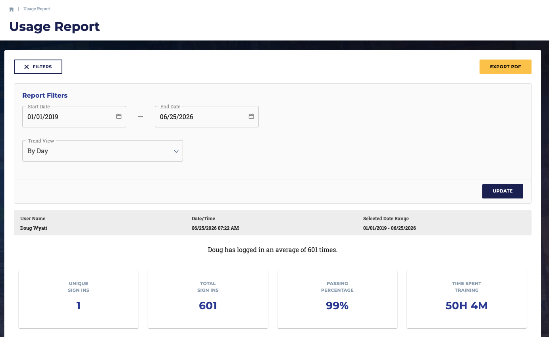549x337 pixels.
Task: Go to the home icon in breadcrumb
Action: point(12,9)
